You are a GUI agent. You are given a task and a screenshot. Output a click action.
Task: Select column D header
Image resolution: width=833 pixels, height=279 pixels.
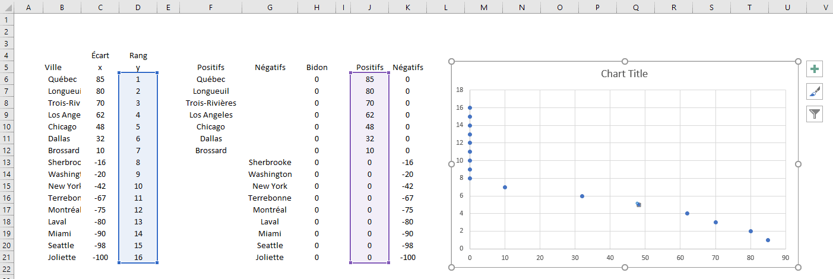138,7
